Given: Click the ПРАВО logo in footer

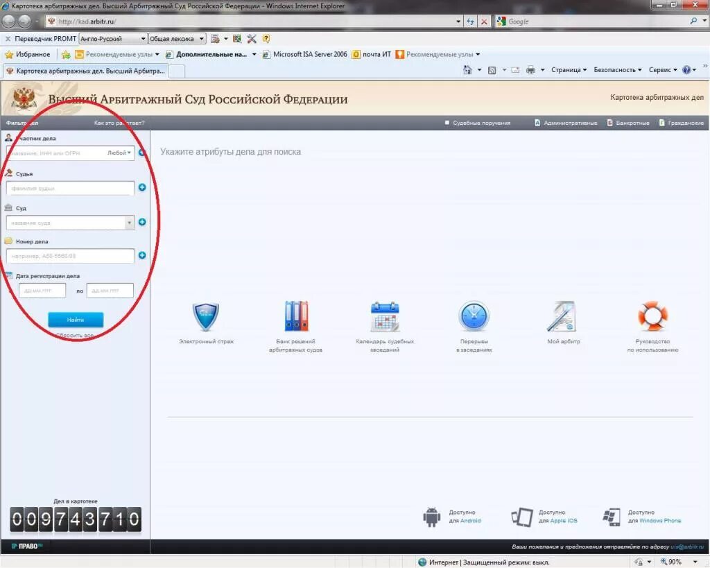Looking at the screenshot, I should 27,547.
